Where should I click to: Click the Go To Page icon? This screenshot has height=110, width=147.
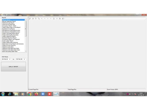(x=54, y=18)
